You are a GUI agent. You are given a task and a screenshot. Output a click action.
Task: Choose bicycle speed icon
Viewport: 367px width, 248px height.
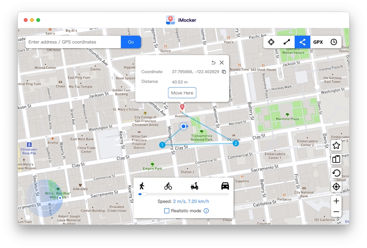click(x=168, y=186)
